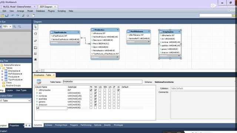
Task: Click the Table Name input field
Action: click(x=103, y=82)
